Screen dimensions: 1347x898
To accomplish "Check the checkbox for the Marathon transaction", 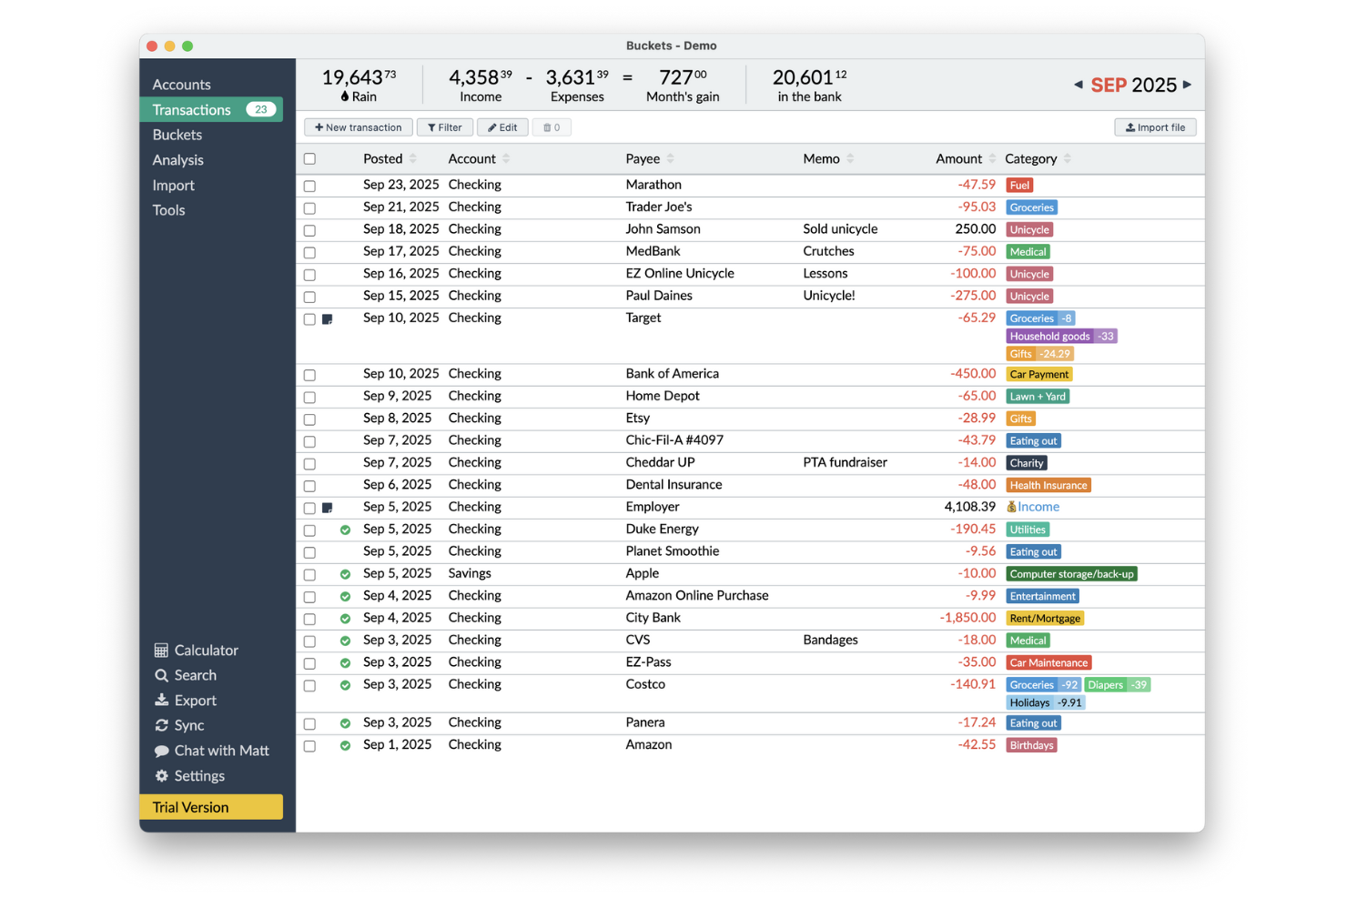I will [x=309, y=186].
